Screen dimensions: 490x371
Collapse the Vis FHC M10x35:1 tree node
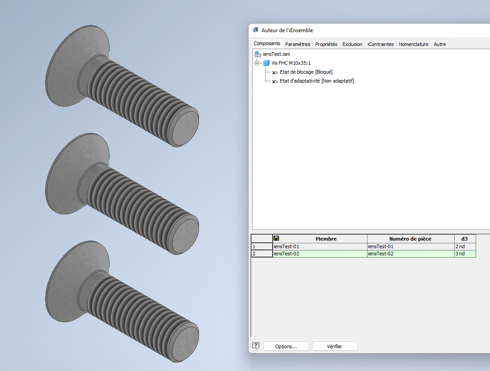click(258, 63)
